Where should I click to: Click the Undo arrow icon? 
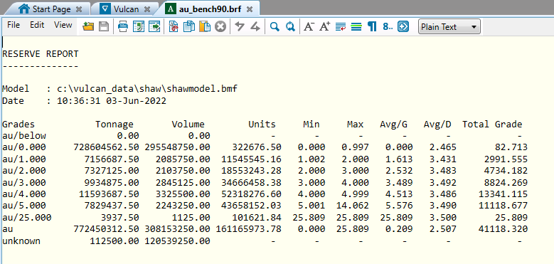(240, 26)
